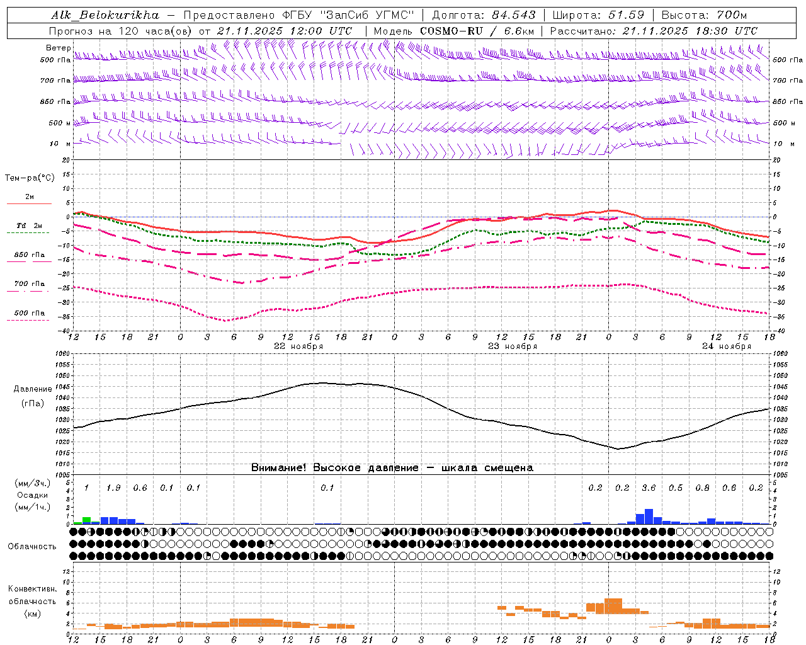Click the 0.8 precipitation total
Image resolution: width=806 pixels, height=645 pixels.
click(702, 488)
